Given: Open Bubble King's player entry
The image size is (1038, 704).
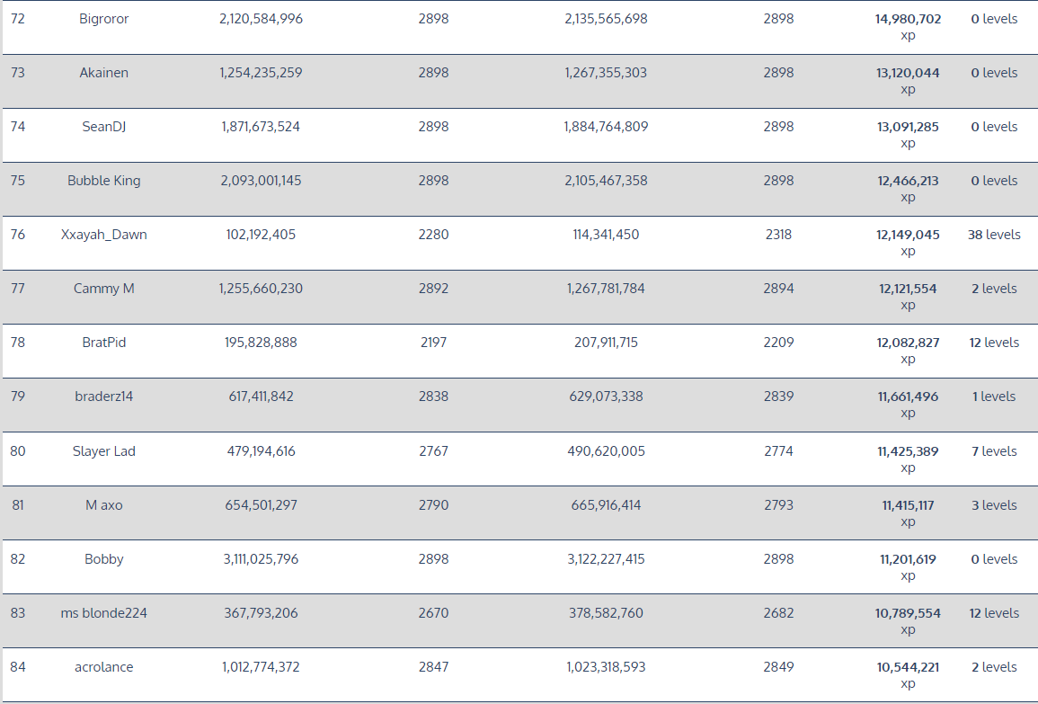Looking at the screenshot, I should click(104, 181).
